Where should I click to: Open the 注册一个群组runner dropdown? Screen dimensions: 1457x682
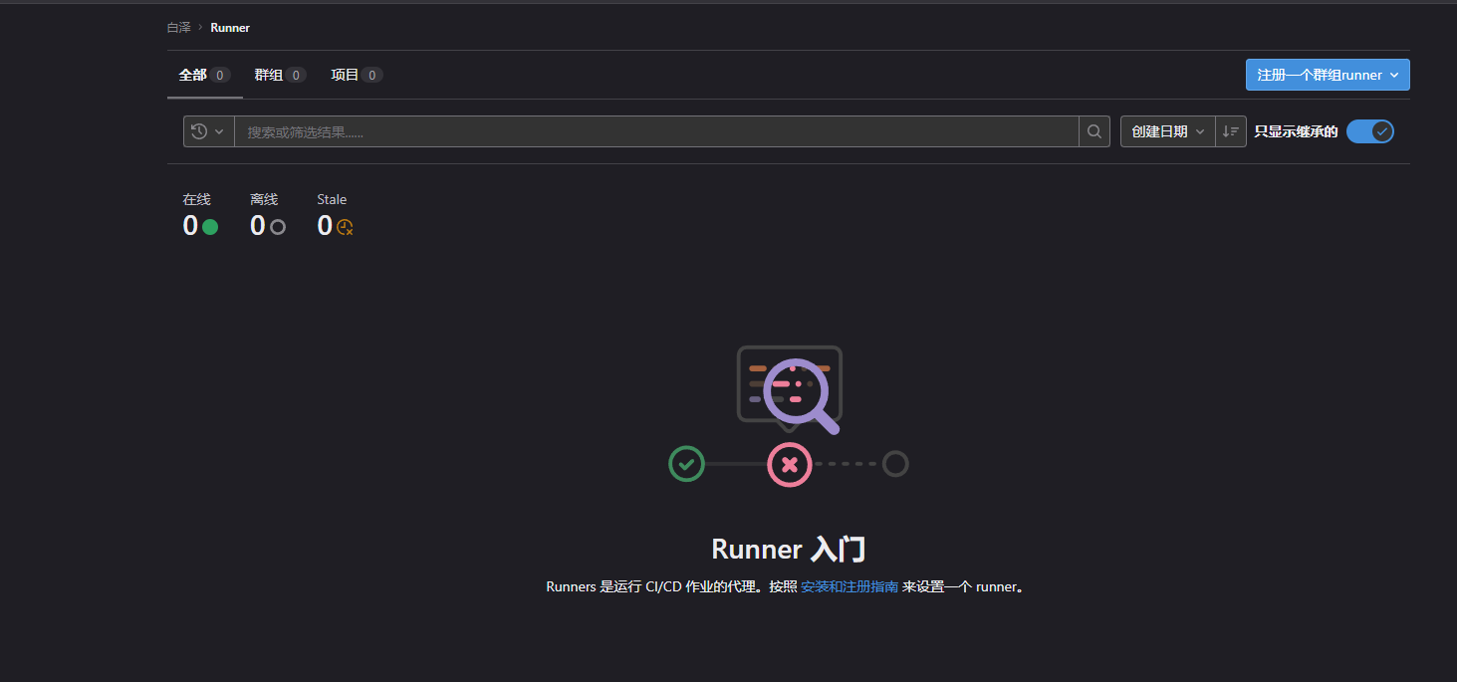(1327, 75)
